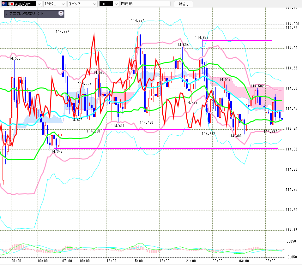Maximize the テクニカル指標リスト panel via square icon
The image size is (302, 265).
61,13
